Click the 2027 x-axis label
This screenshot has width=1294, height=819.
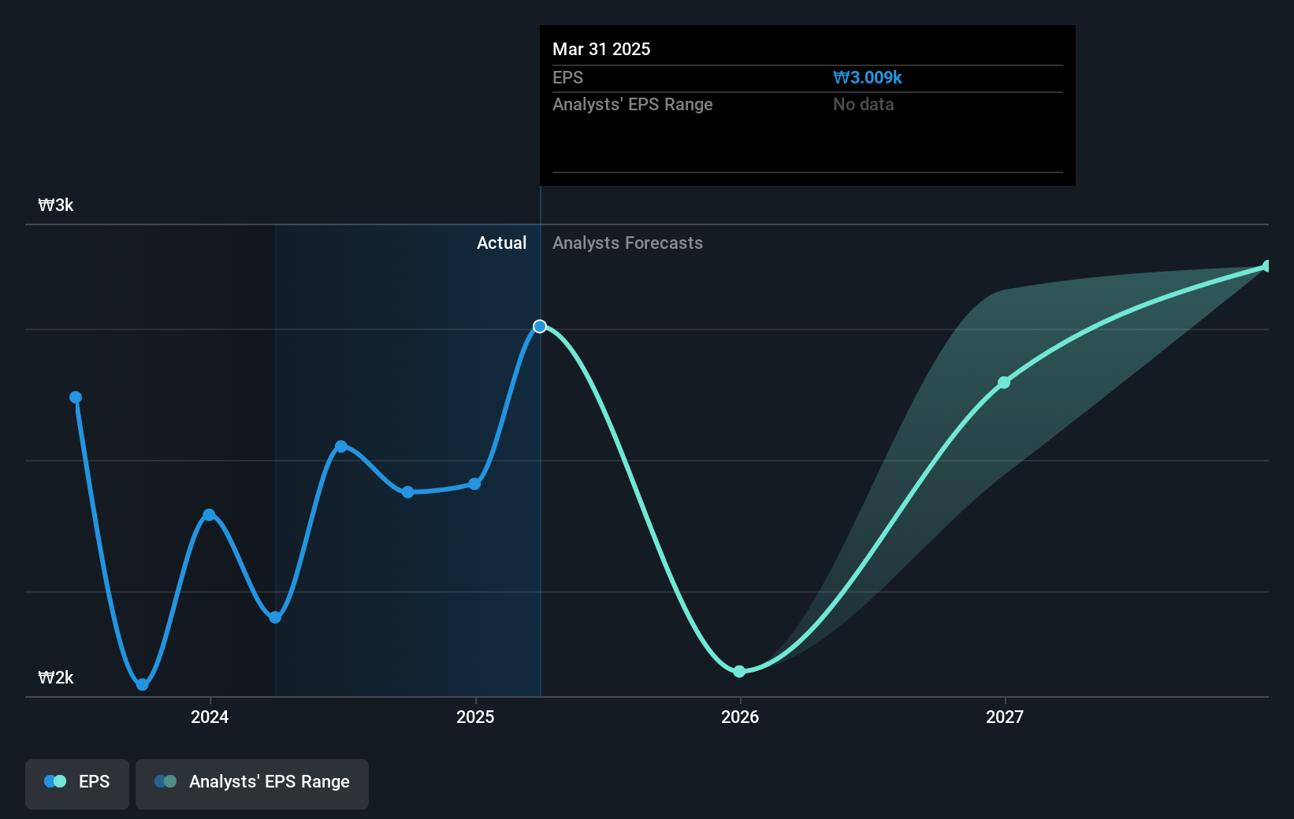point(1005,717)
